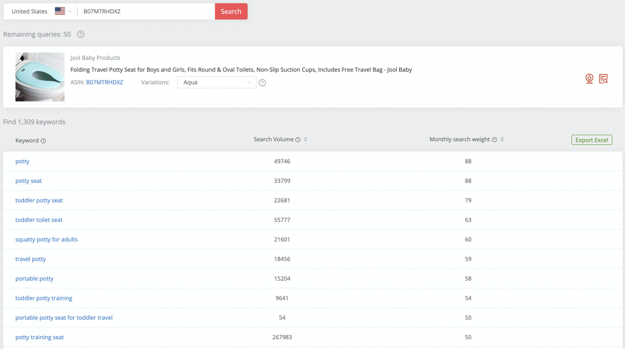Open the orange webcam-style icon in product card
This screenshot has height=349, width=625.
click(589, 79)
